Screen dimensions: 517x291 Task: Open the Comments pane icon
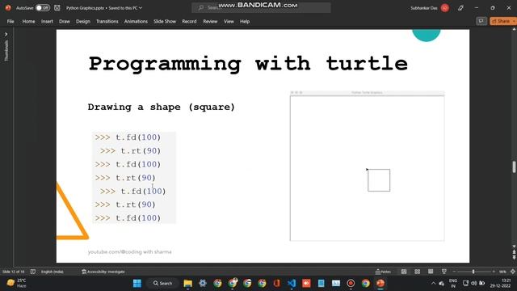point(481,22)
